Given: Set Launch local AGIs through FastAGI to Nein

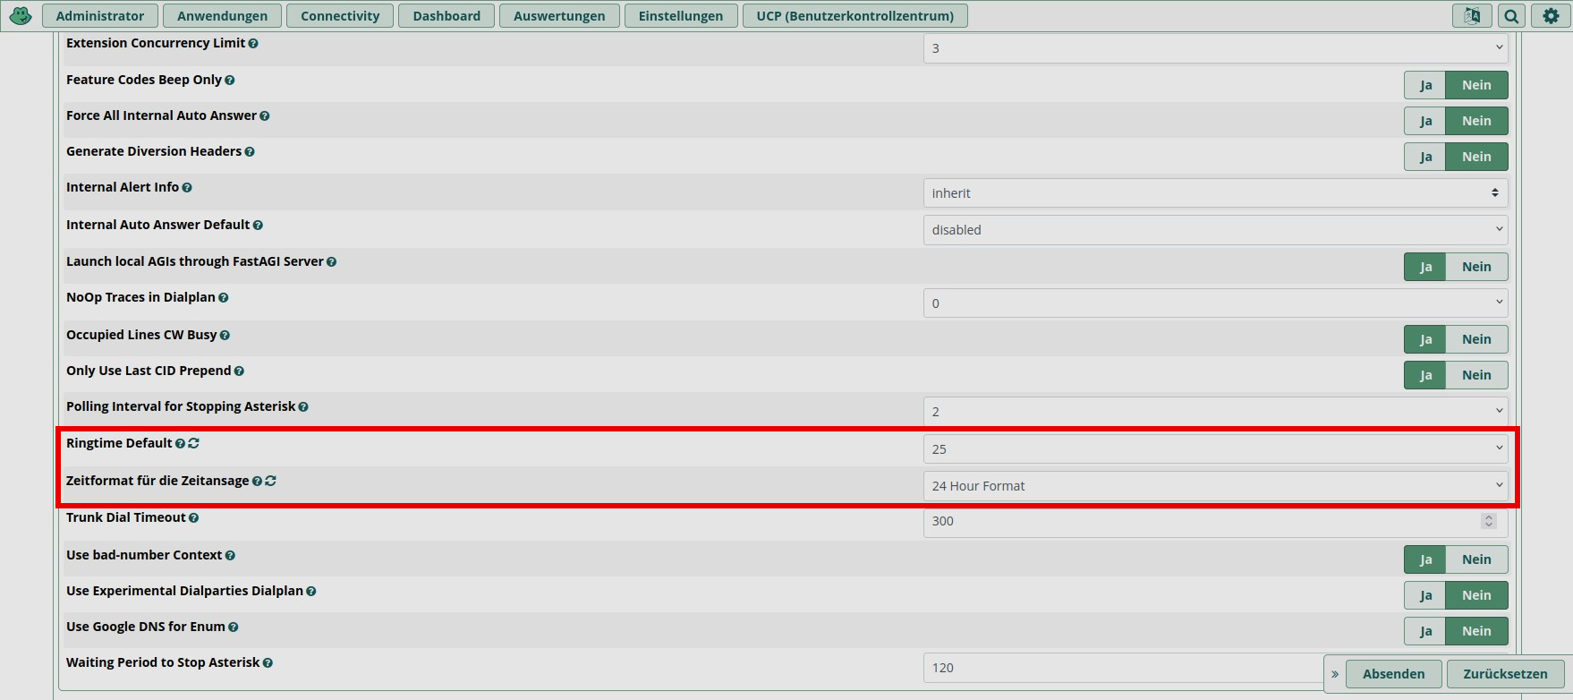Looking at the screenshot, I should point(1475,267).
